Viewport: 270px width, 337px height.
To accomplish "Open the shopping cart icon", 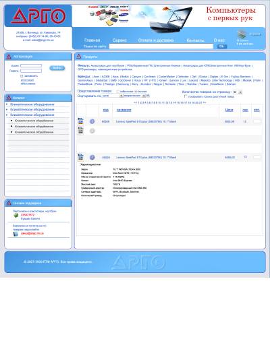I will [x=242, y=34].
